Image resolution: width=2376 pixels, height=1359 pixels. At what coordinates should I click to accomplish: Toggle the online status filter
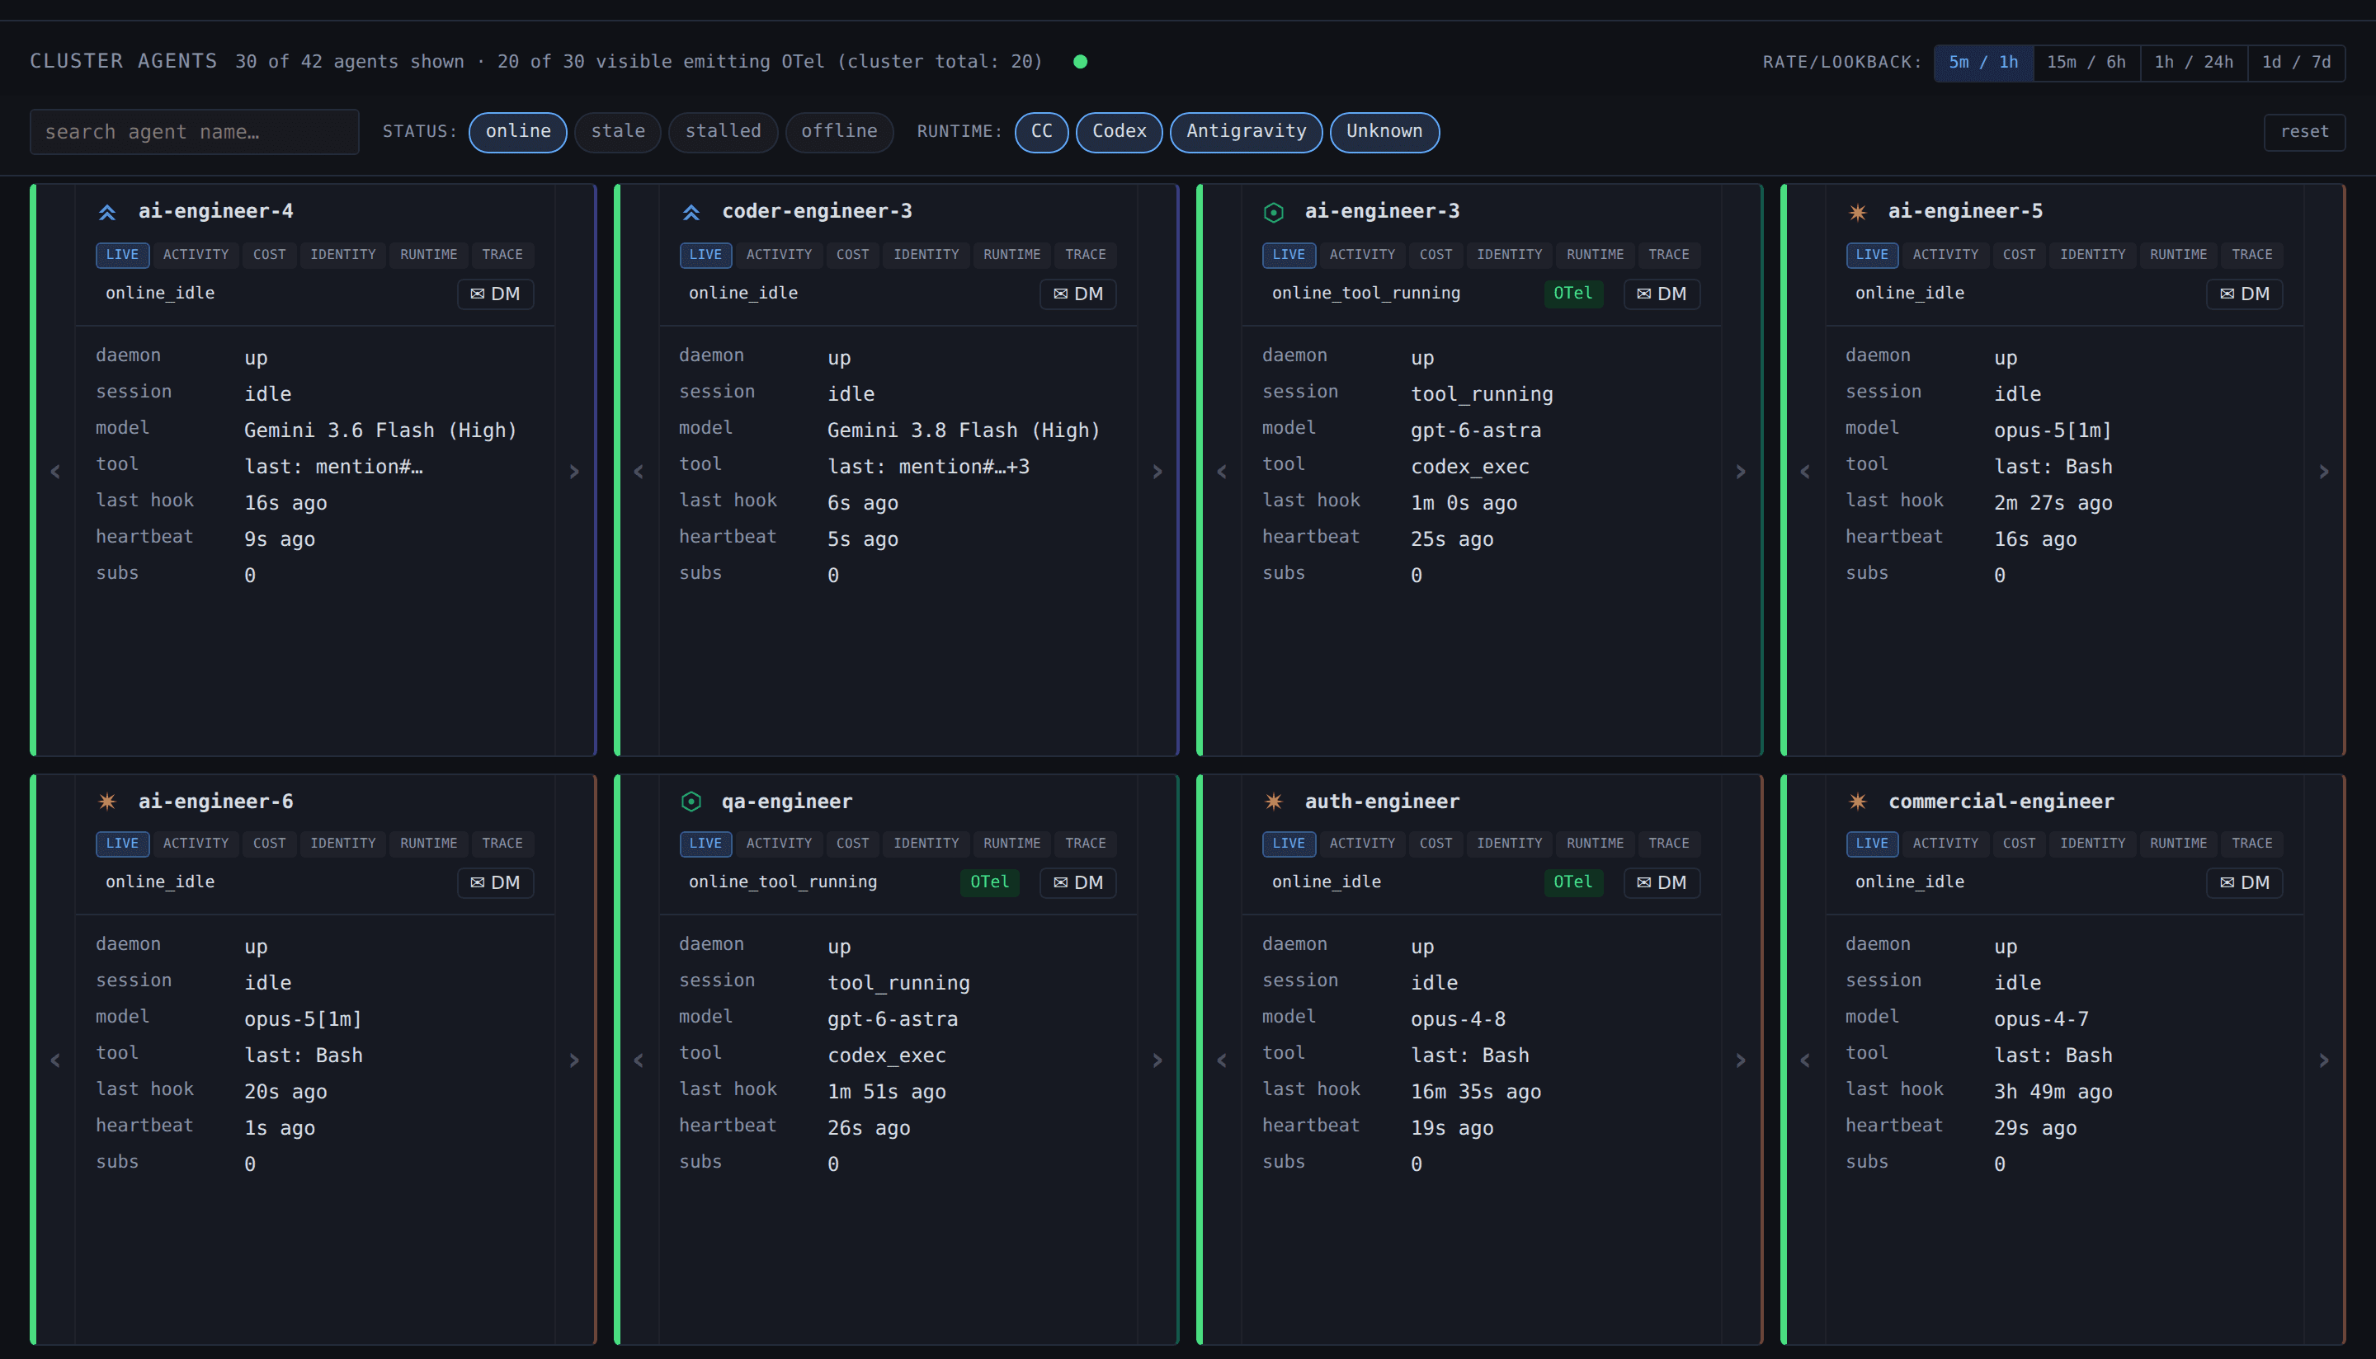[518, 132]
